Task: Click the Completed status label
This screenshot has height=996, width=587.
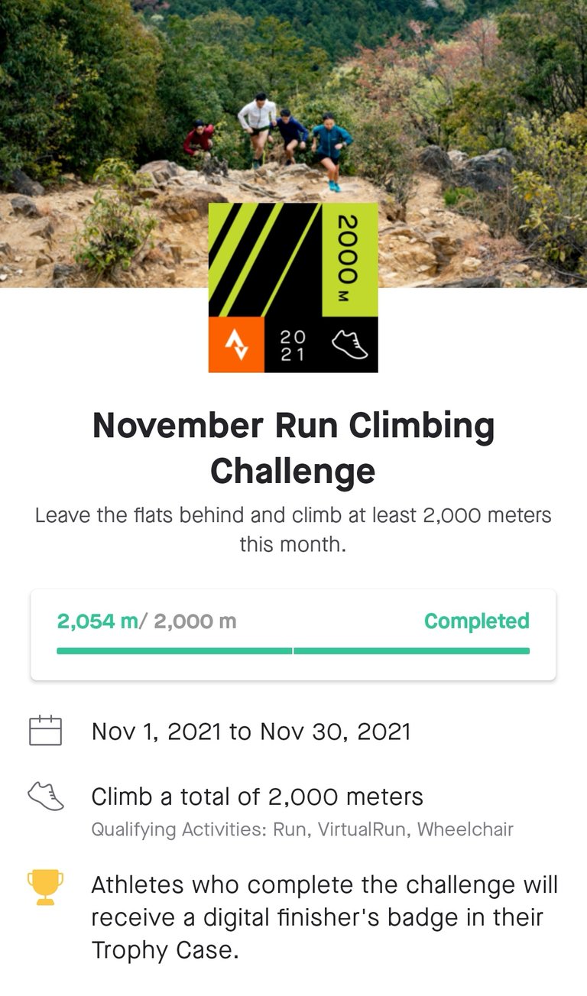Action: [x=476, y=621]
